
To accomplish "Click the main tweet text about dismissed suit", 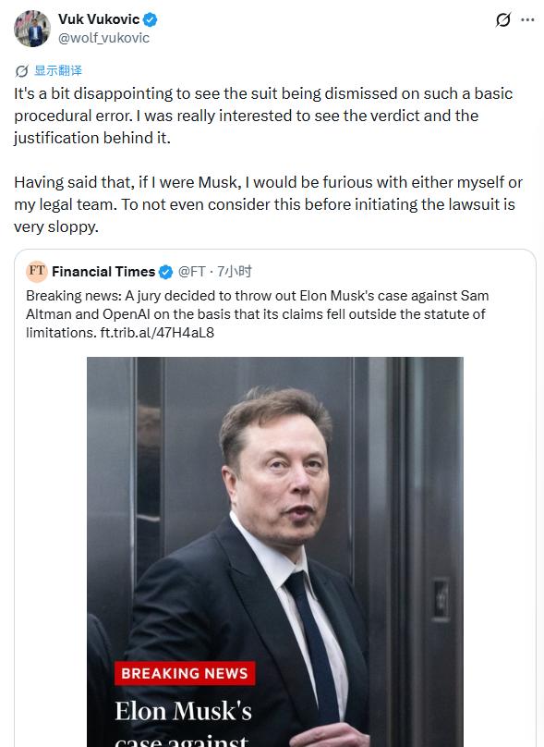I will (x=263, y=116).
